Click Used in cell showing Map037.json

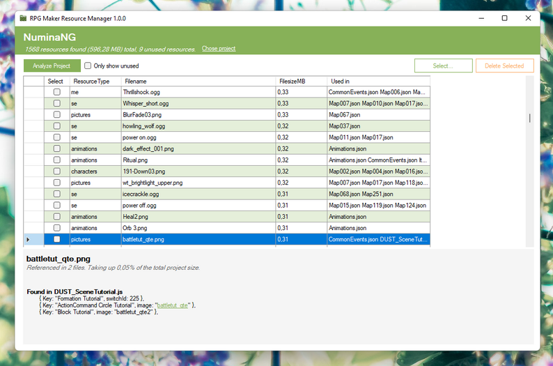click(378, 125)
